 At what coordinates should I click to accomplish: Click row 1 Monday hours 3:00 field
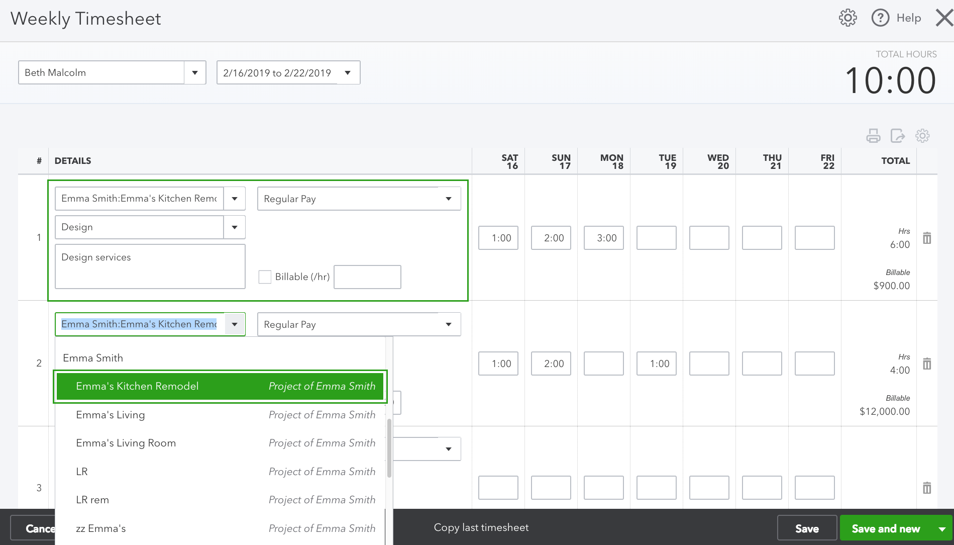(x=604, y=238)
